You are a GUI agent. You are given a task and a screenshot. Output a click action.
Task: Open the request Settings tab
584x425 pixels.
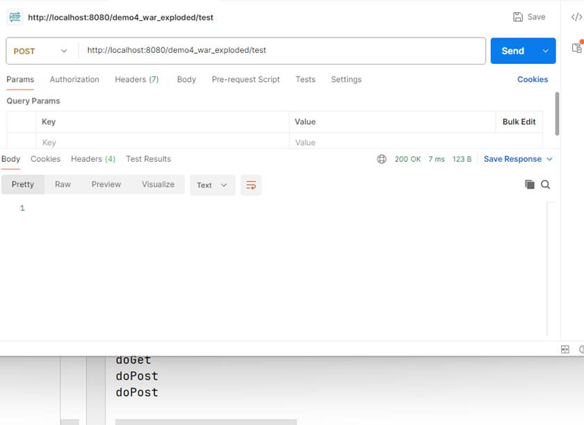coord(346,79)
